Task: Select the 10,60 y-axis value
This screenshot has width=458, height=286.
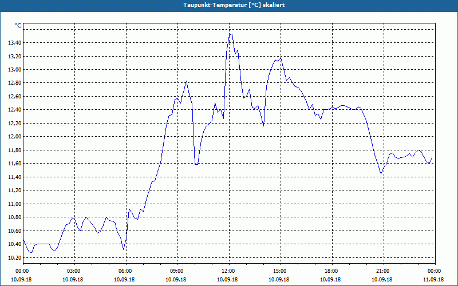Action: pos(15,231)
